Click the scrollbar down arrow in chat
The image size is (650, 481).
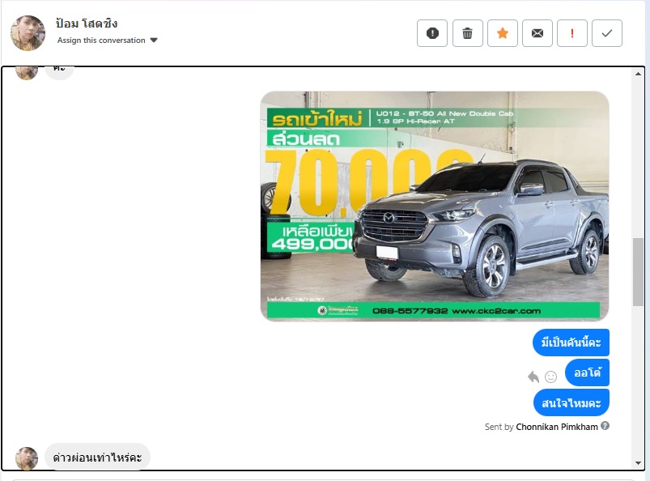coord(638,462)
